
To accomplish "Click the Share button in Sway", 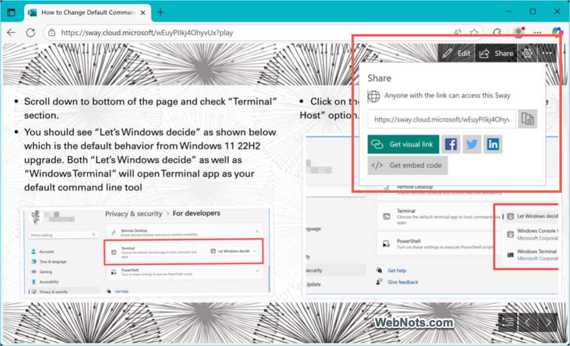I will point(496,54).
